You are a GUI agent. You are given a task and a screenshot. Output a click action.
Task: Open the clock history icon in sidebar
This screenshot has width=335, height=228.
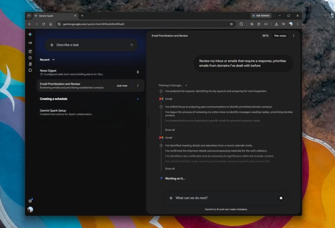pyautogui.click(x=30, y=58)
